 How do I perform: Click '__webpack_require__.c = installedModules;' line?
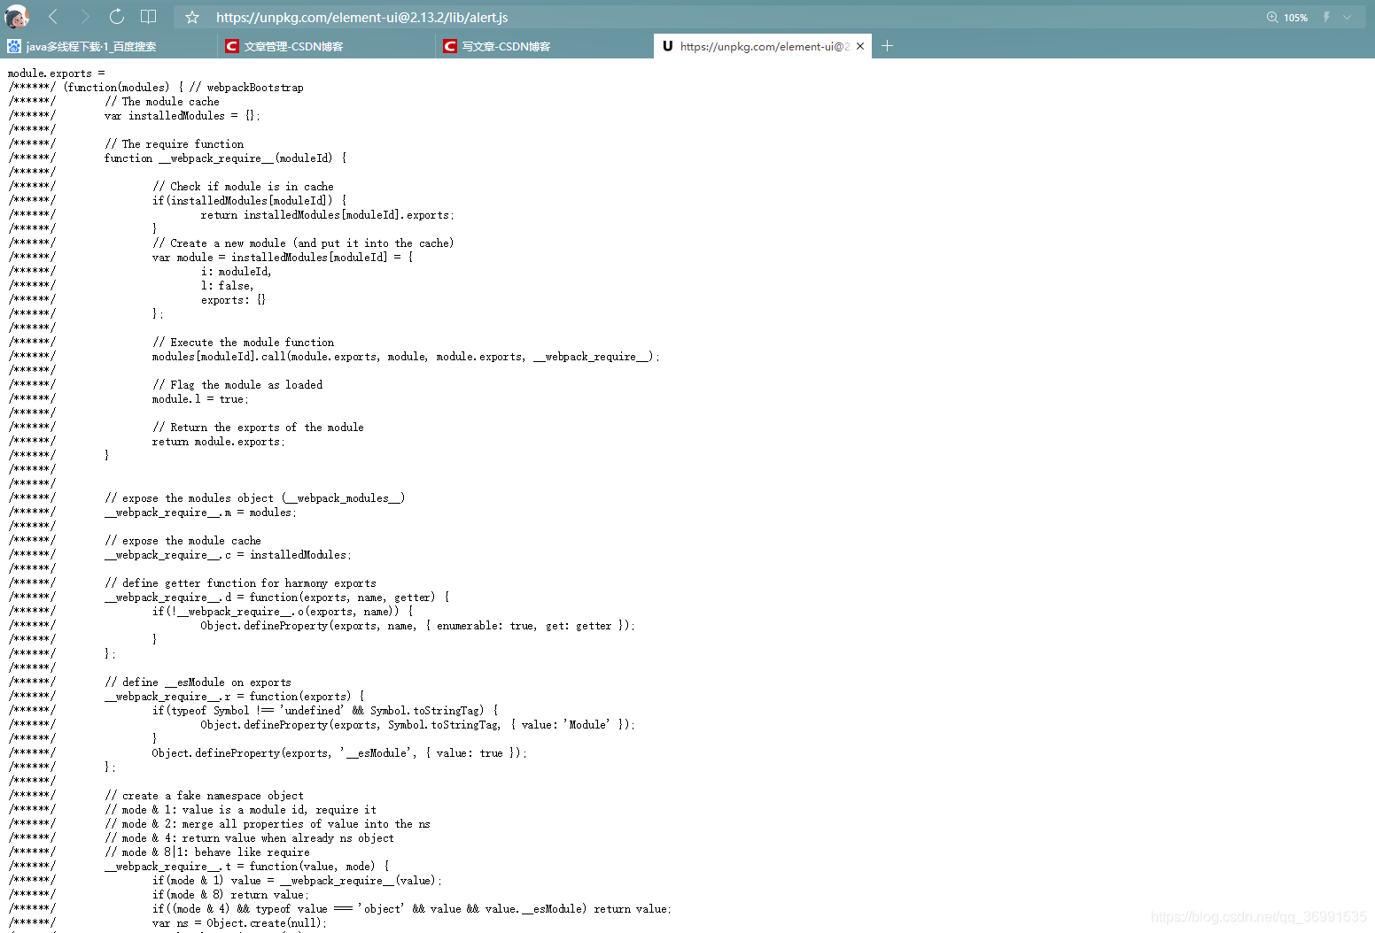(228, 555)
